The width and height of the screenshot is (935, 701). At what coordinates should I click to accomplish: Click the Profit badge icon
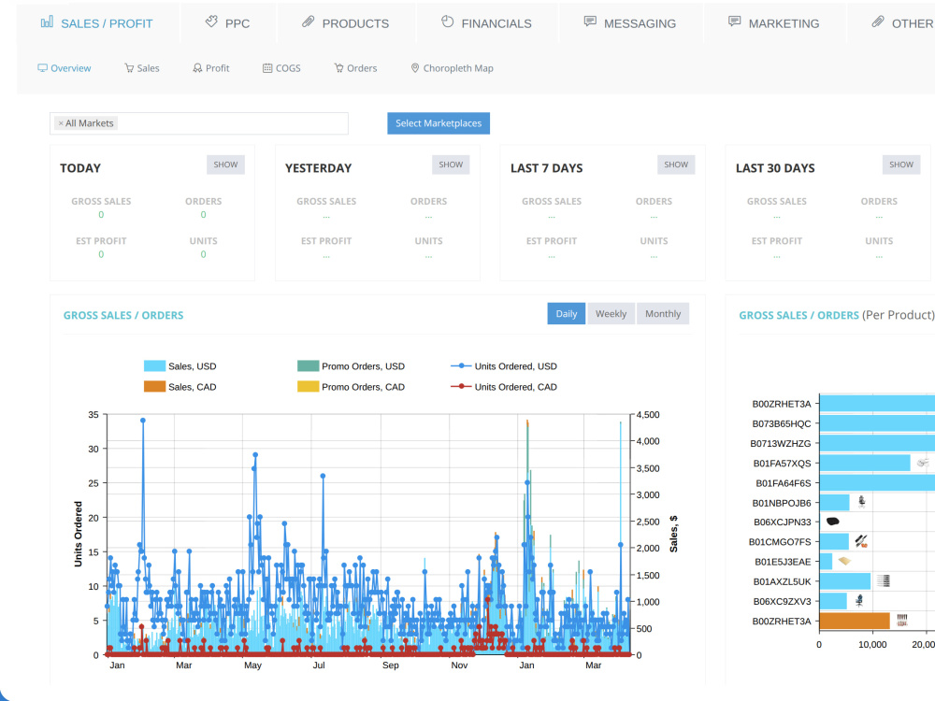pos(197,68)
